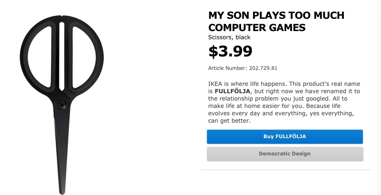Click "IKEA" at the description start
Screen dimensions: 381x195
(216, 84)
